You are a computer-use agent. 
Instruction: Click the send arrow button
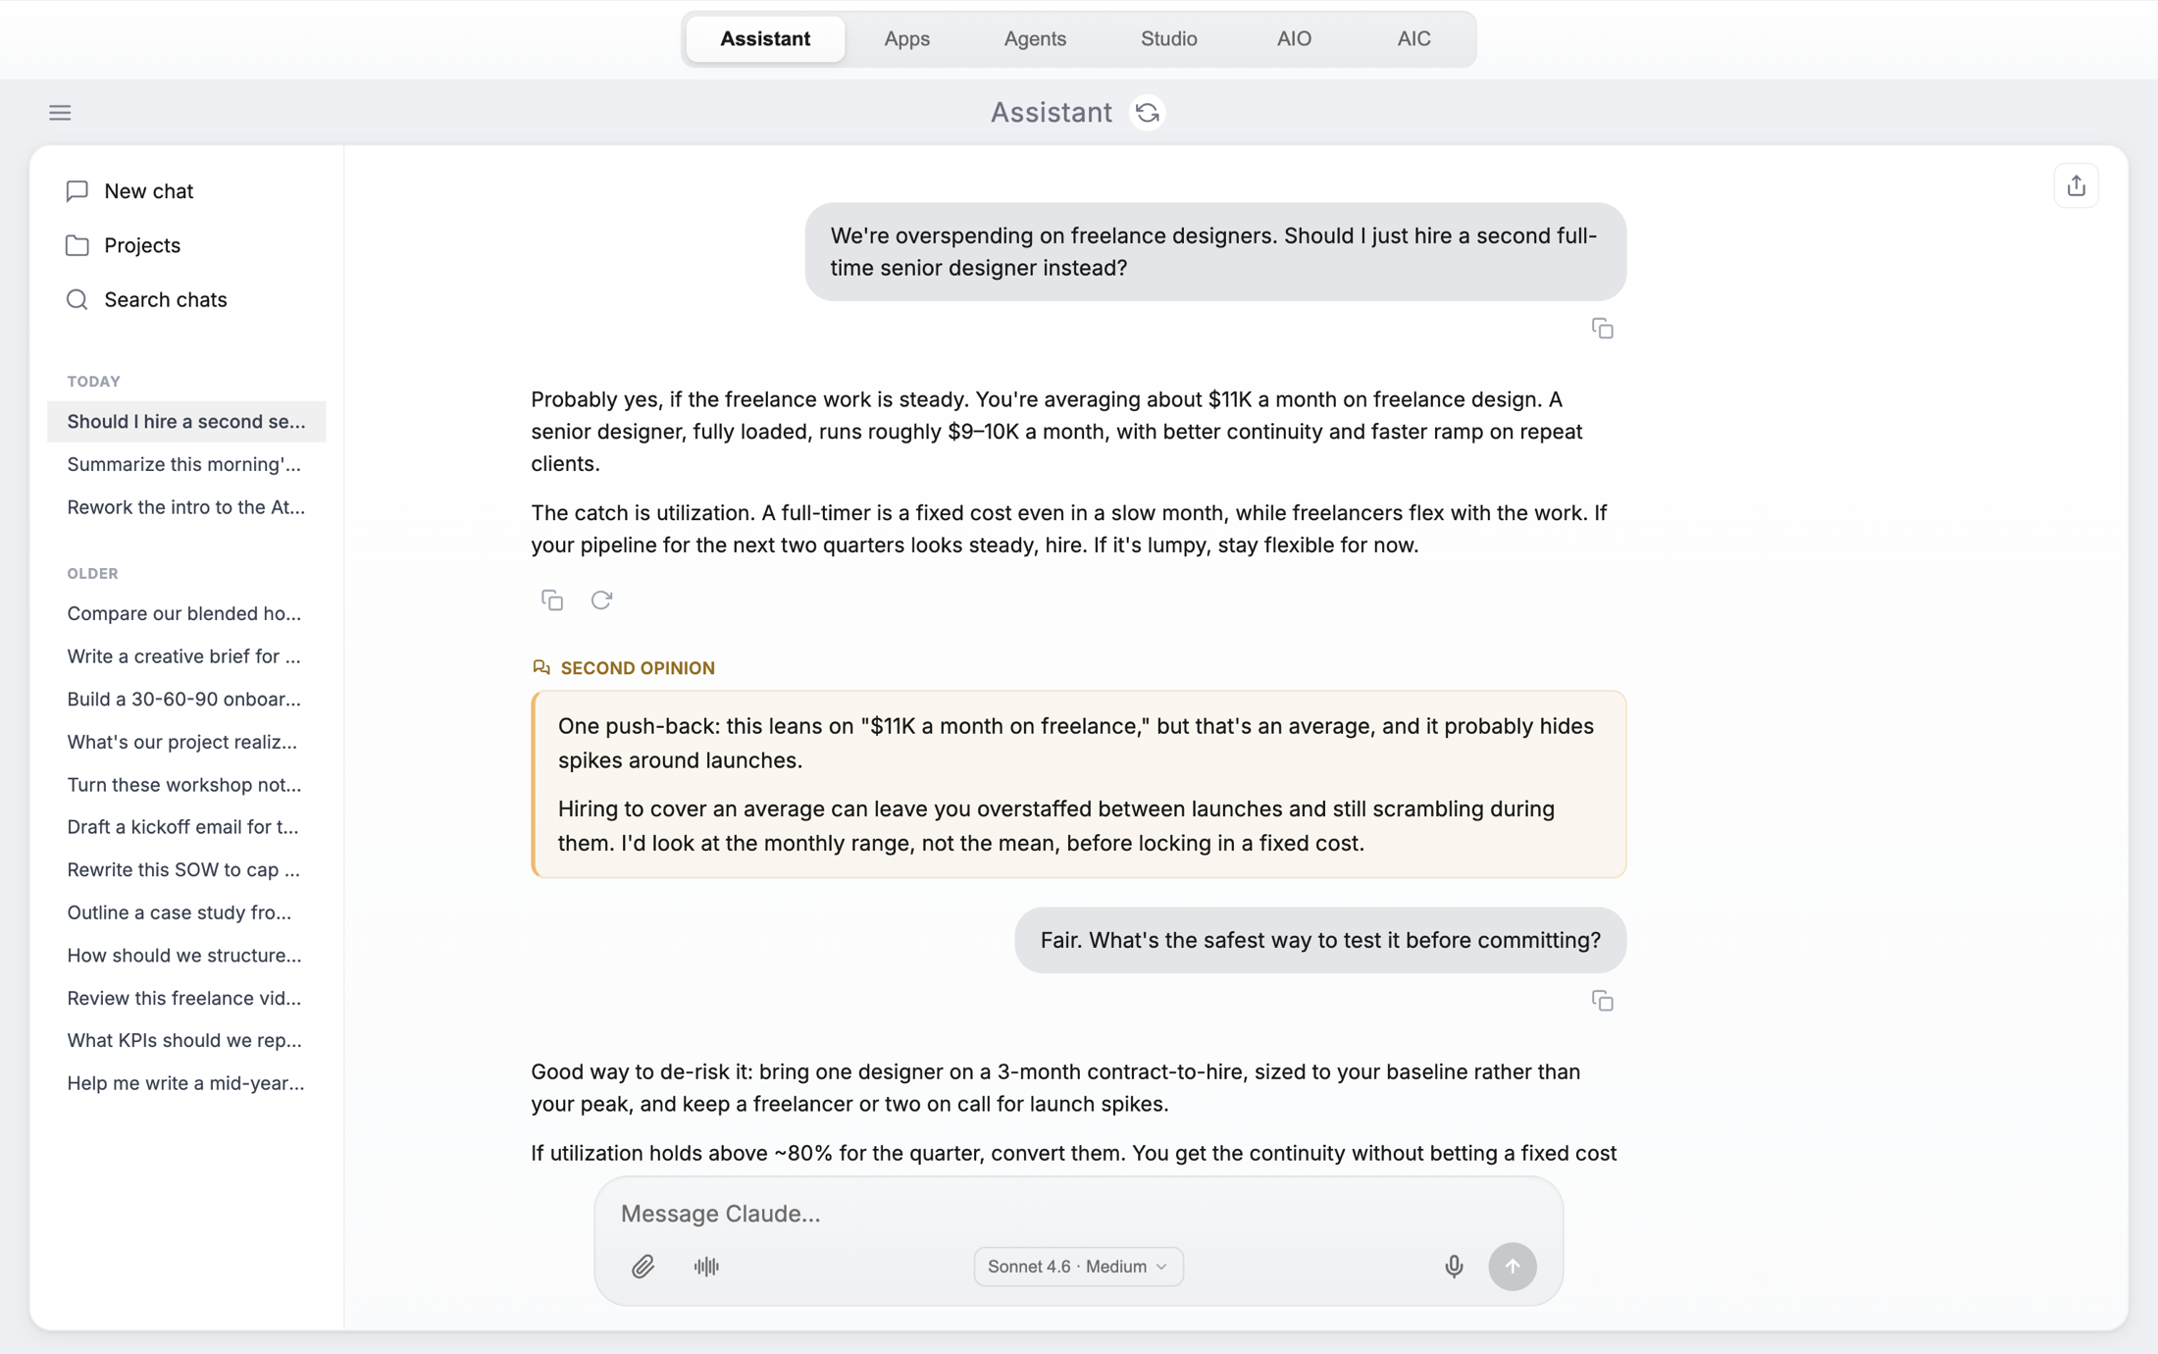(1512, 1266)
